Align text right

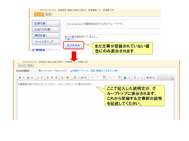click(56, 78)
